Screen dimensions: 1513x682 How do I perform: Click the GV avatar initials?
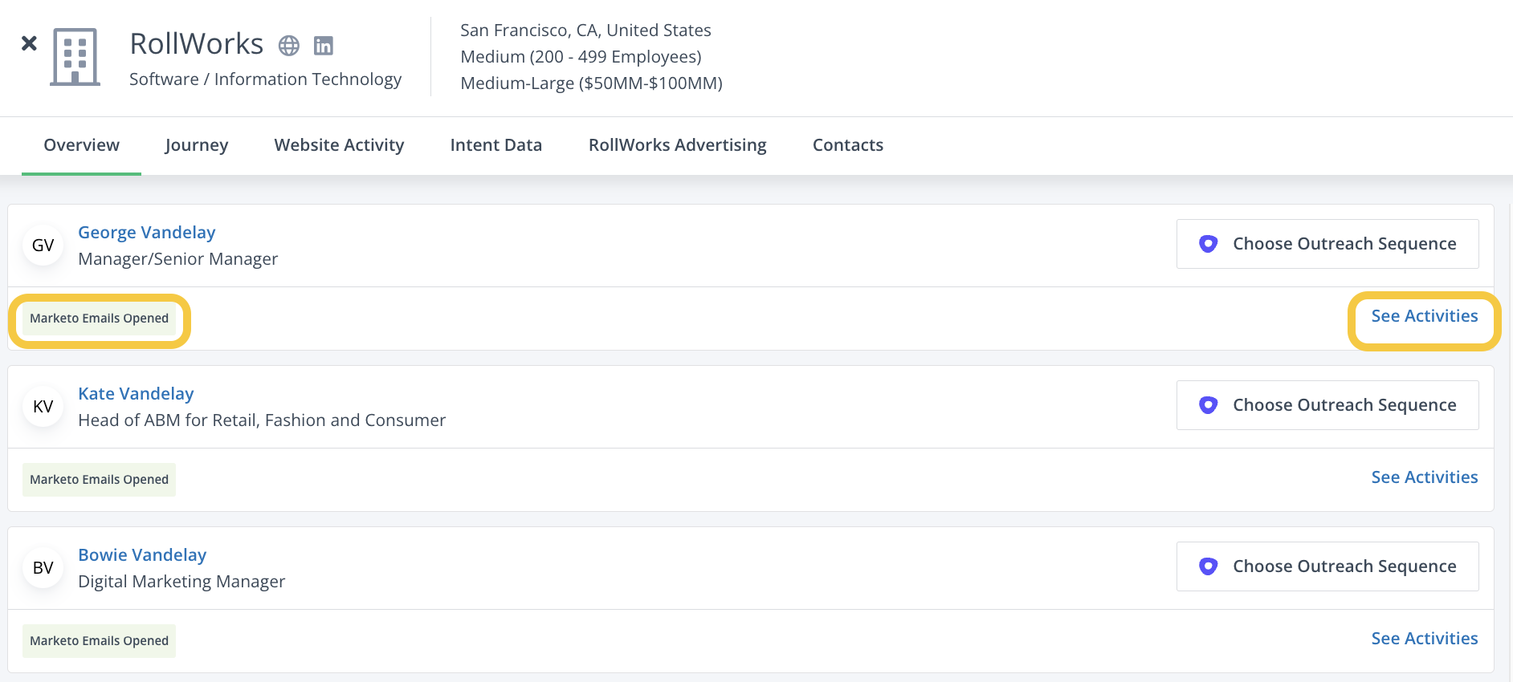(x=43, y=246)
